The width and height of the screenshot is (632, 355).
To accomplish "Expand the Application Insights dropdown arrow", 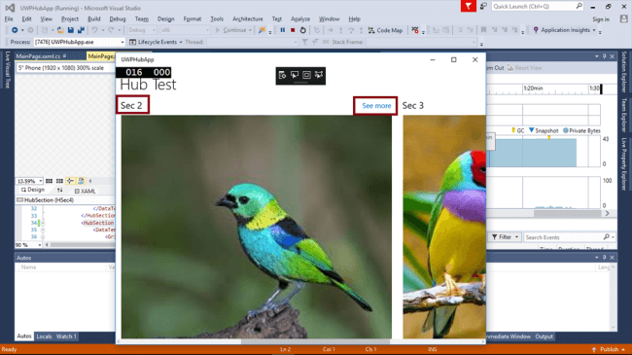I will pyautogui.click(x=594, y=30).
